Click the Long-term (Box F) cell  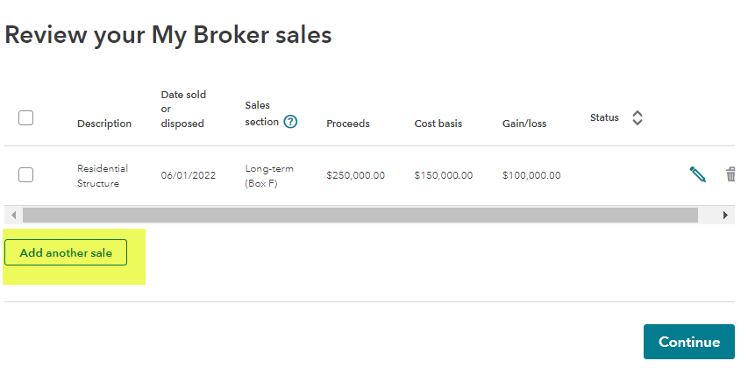[x=269, y=176]
